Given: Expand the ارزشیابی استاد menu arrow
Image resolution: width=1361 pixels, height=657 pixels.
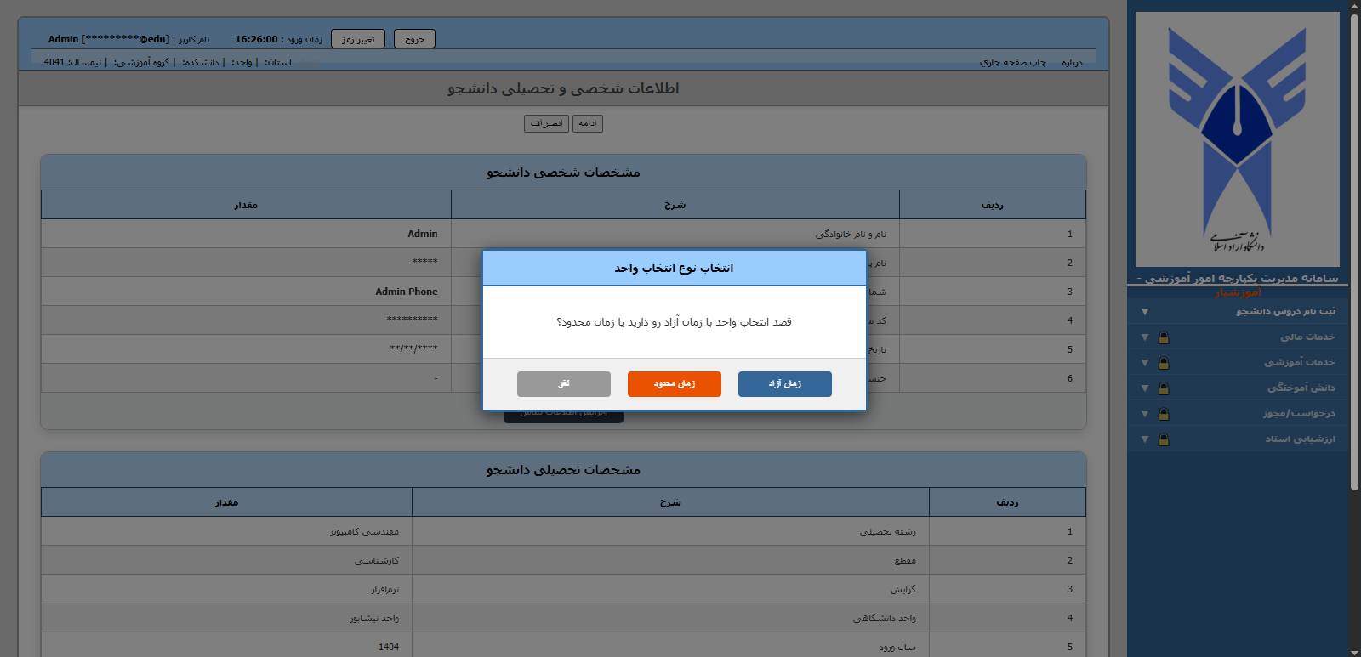Looking at the screenshot, I should coord(1145,439).
